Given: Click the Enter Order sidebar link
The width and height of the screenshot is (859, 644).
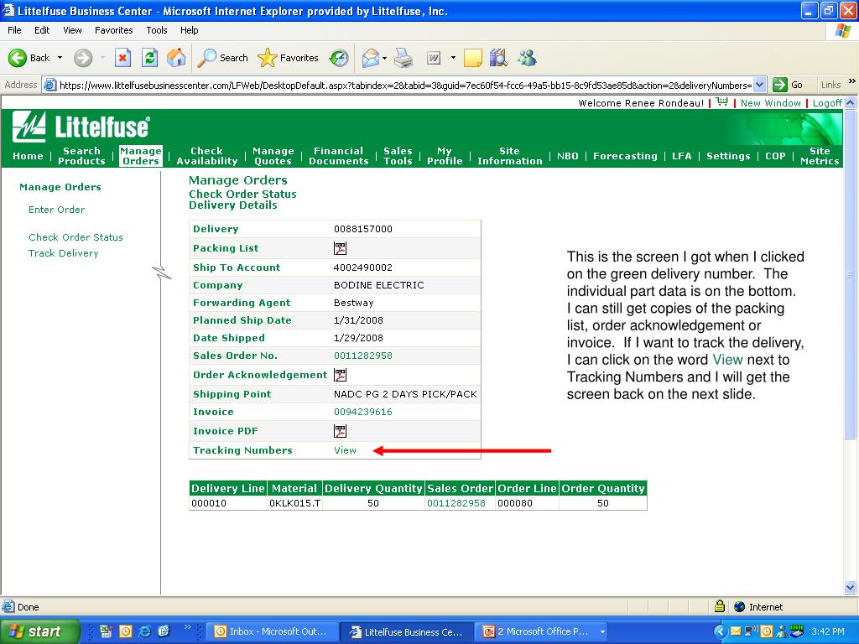Looking at the screenshot, I should coord(56,209).
